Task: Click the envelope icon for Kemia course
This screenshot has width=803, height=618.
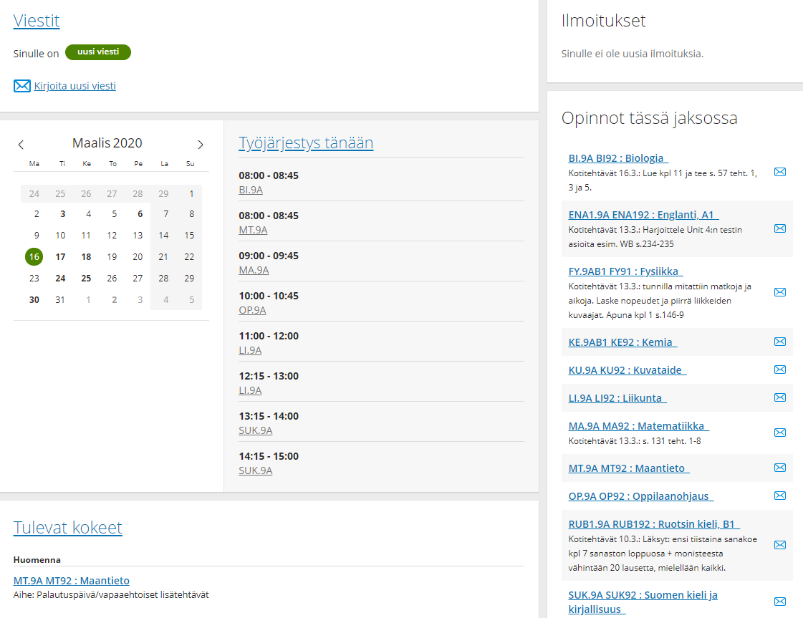Action: click(780, 342)
